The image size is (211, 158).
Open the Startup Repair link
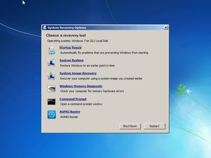[70, 48]
